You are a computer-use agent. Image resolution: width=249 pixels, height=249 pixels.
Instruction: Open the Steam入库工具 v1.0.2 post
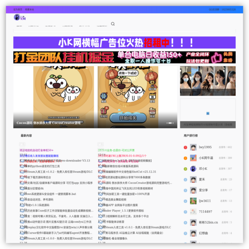click(x=56, y=172)
